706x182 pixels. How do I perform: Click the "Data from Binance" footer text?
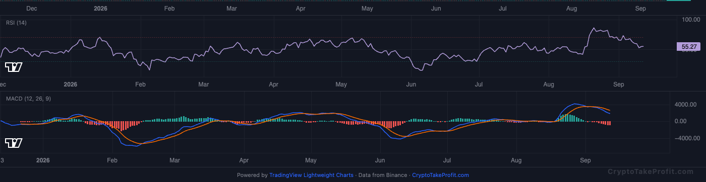tap(382, 175)
